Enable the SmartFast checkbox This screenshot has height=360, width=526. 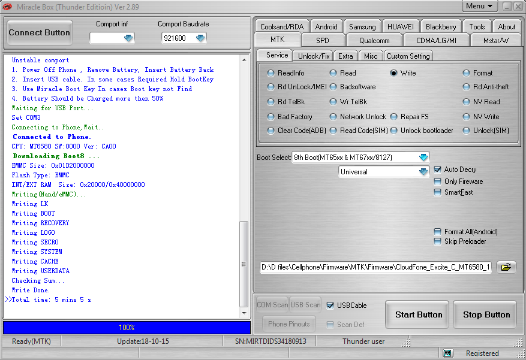(x=437, y=192)
